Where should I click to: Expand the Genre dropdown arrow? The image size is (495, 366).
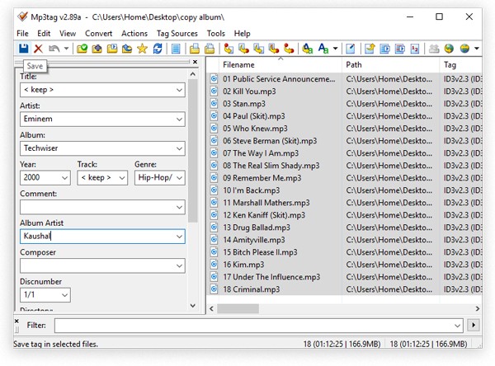179,178
